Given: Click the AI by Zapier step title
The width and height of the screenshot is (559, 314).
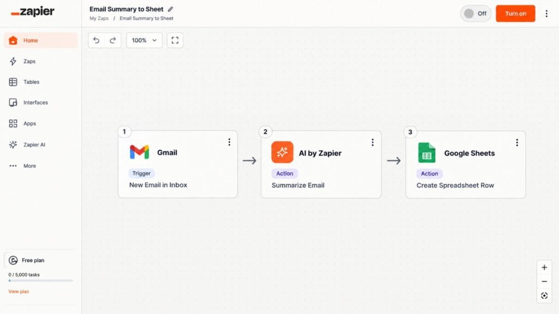Looking at the screenshot, I should 320,153.
